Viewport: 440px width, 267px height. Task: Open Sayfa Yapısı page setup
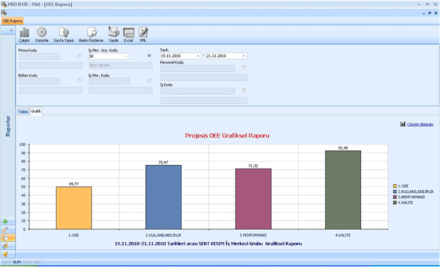click(x=63, y=34)
